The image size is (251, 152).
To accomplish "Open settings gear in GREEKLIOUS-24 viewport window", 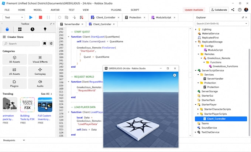I will click(175, 75).
